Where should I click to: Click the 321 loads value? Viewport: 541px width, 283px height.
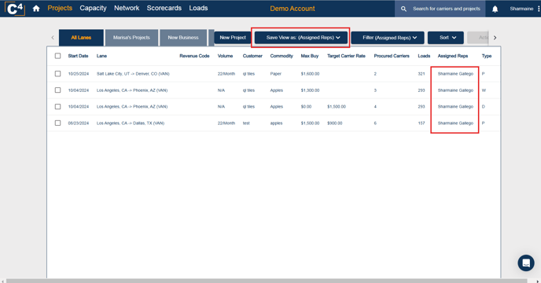tap(421, 74)
